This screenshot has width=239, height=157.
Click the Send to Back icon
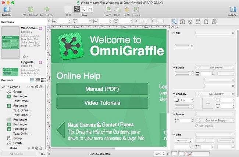pyautogui.click(x=117, y=10)
